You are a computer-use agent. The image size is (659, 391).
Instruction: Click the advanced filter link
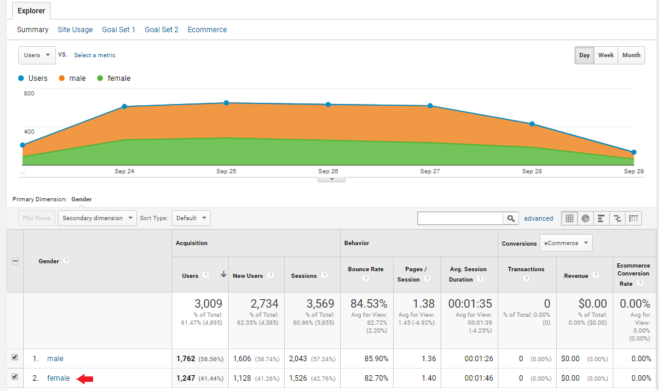pos(539,218)
